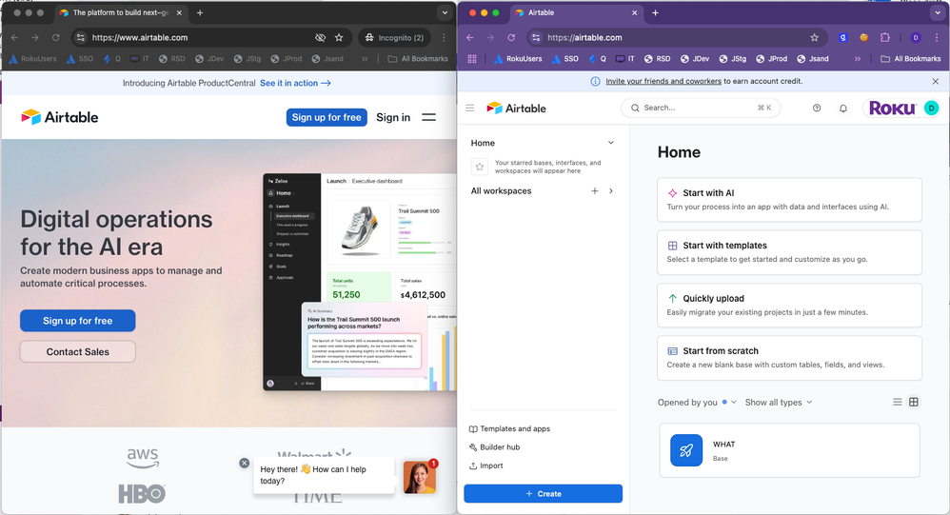Click tracking protection eye icon in incognito address bar
Image resolution: width=950 pixels, height=515 pixels.
[x=320, y=37]
